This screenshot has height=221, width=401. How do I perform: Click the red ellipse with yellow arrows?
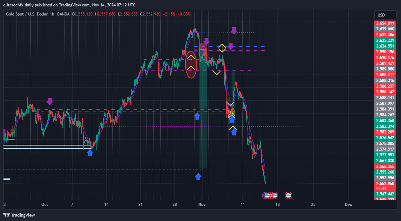pos(191,64)
